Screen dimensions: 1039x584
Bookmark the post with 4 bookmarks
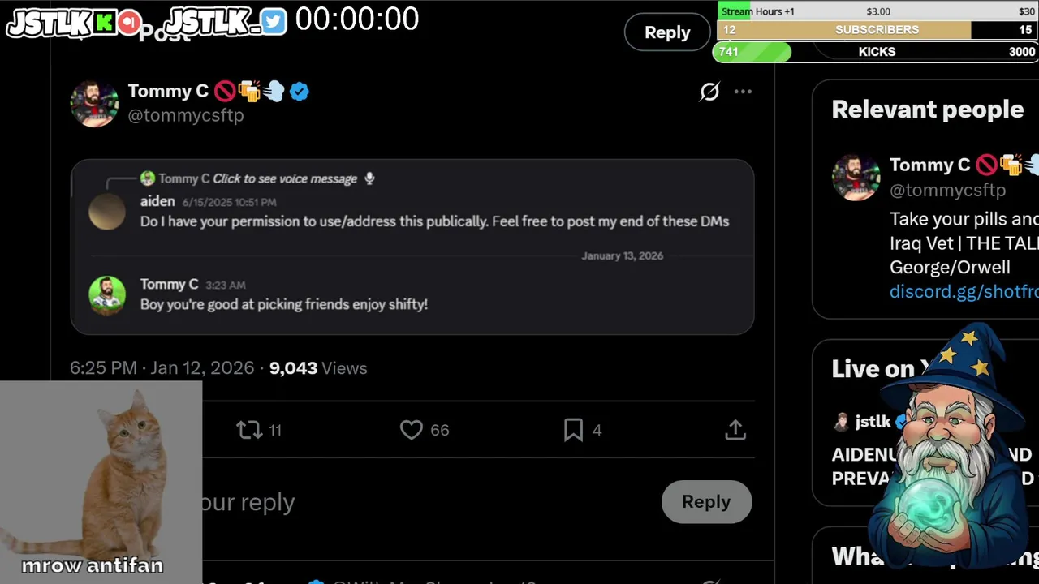[573, 430]
